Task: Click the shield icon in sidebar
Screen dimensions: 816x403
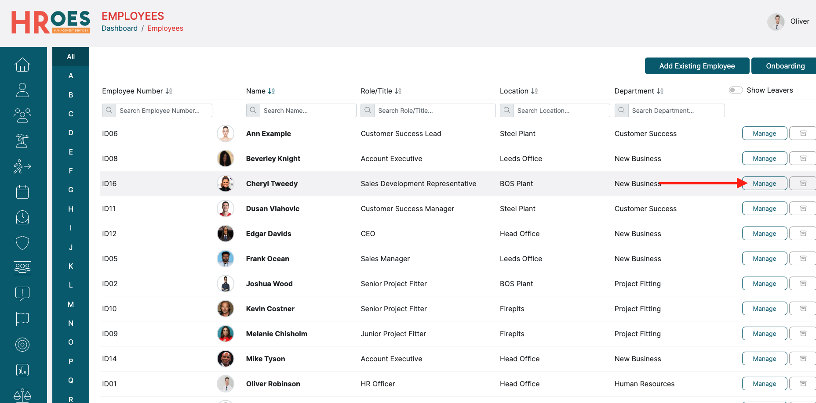Action: [22, 242]
